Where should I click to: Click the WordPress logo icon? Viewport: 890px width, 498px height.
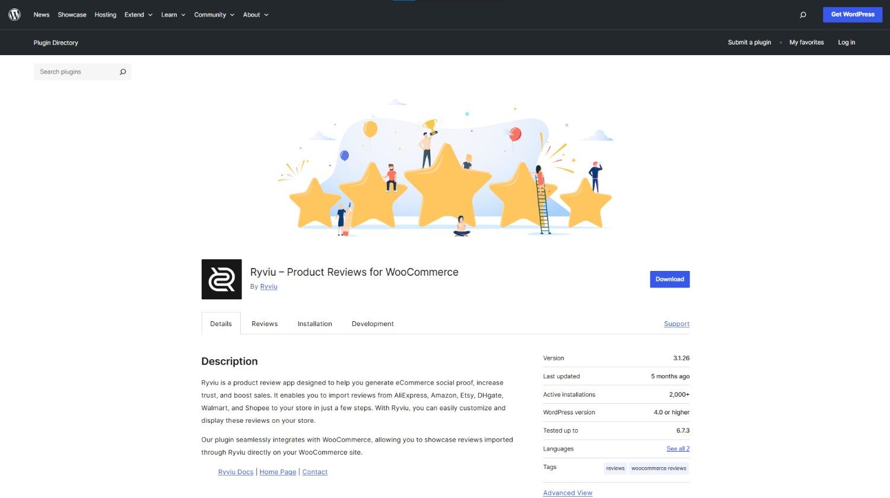[15, 15]
